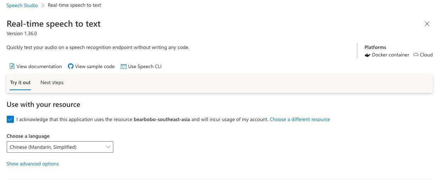
Task: Expand Show advanced options
Action: pyautogui.click(x=33, y=164)
